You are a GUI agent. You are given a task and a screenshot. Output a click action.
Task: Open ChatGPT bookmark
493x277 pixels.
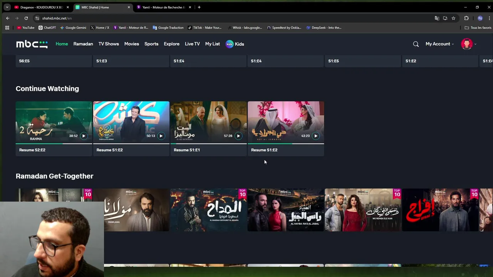(47, 28)
